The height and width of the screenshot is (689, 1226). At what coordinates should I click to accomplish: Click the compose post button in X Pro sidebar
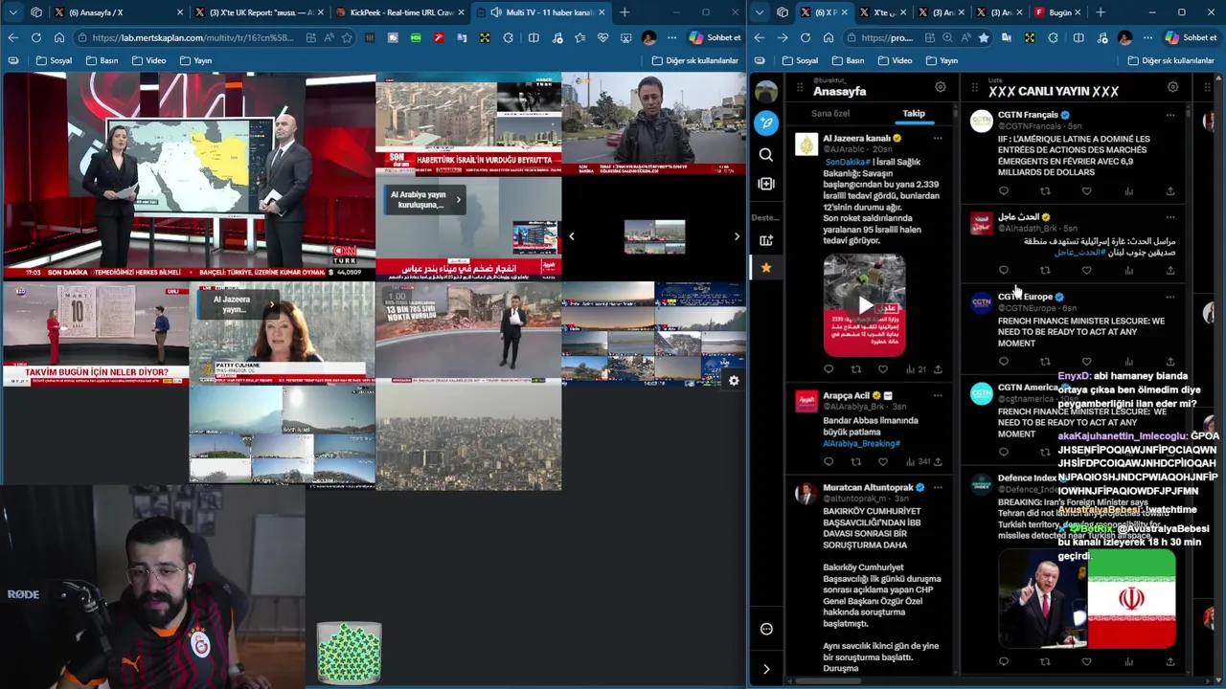point(766,122)
